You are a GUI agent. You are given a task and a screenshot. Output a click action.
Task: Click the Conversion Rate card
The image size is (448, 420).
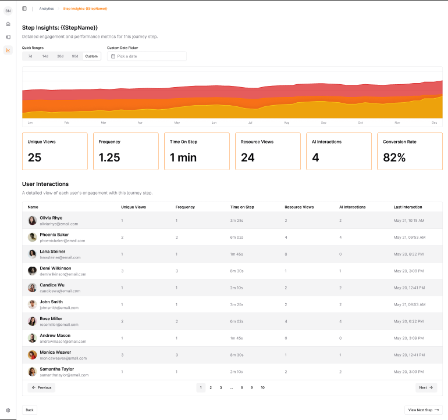pos(410,151)
